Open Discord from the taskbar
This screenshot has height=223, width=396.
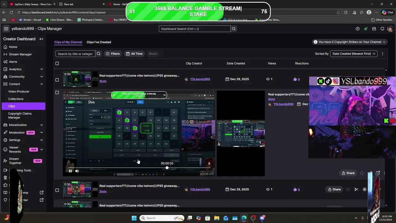(x=262, y=218)
